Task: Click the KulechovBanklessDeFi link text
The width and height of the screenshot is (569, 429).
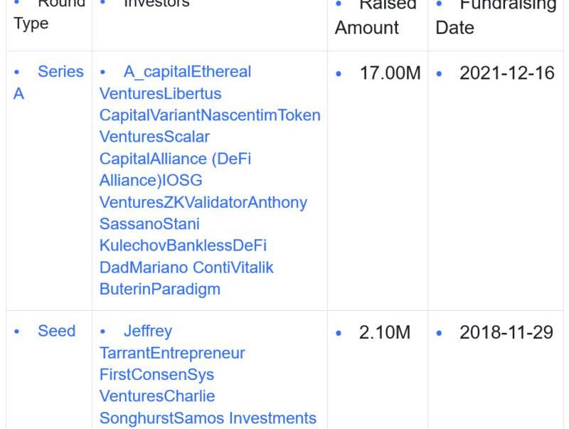Action: pyautogui.click(x=183, y=245)
